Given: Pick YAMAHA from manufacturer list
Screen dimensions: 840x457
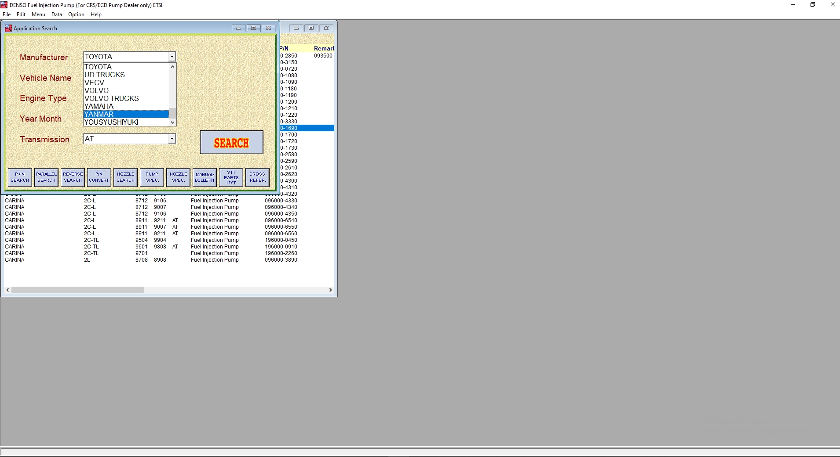Looking at the screenshot, I should pos(126,106).
